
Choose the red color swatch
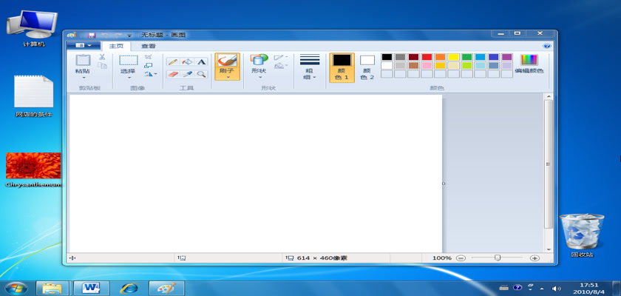click(427, 57)
